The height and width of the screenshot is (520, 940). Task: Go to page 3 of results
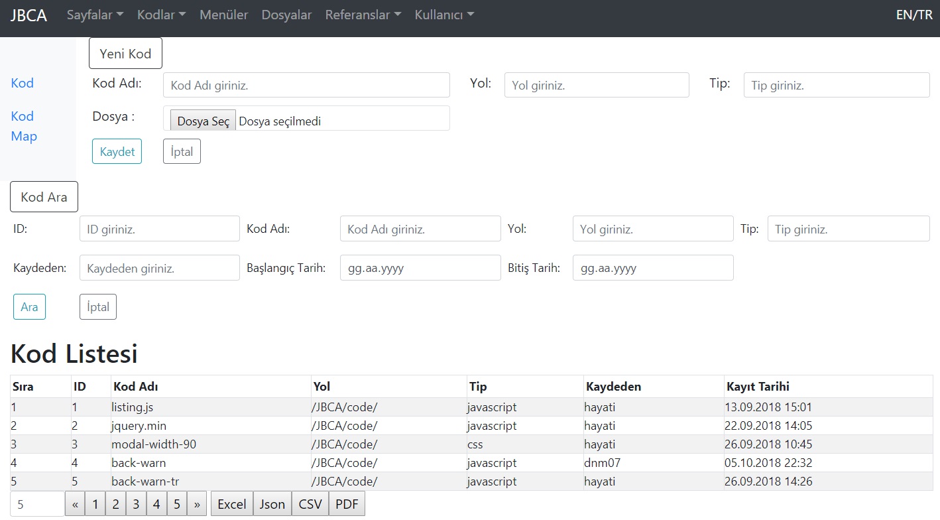136,503
